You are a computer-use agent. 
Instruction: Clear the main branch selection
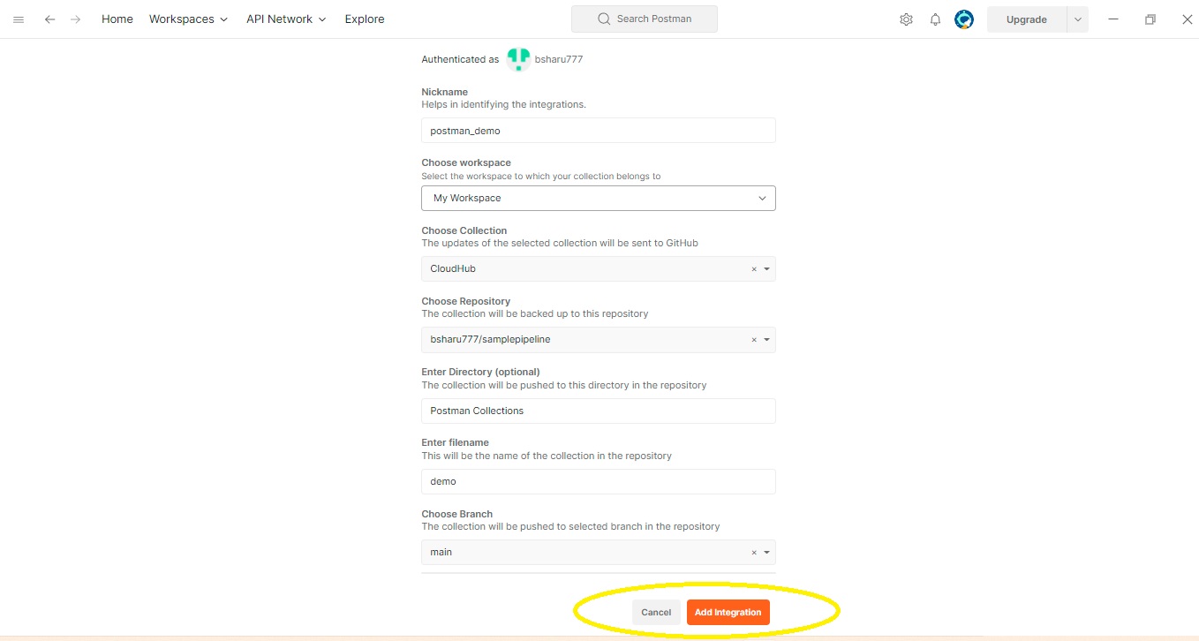pyautogui.click(x=754, y=553)
